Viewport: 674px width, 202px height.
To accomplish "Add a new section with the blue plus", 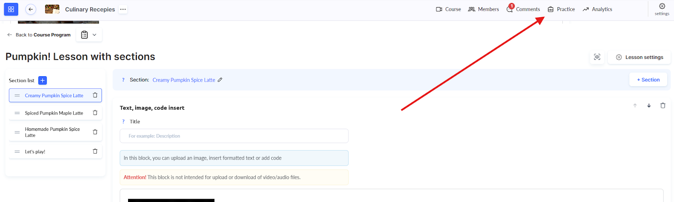I will [x=43, y=80].
